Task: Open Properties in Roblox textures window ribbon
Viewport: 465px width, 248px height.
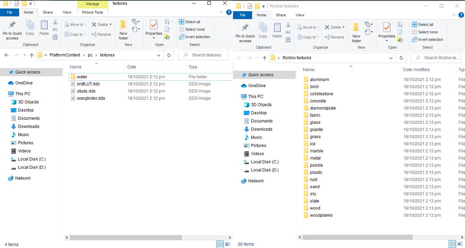Action: click(x=387, y=32)
